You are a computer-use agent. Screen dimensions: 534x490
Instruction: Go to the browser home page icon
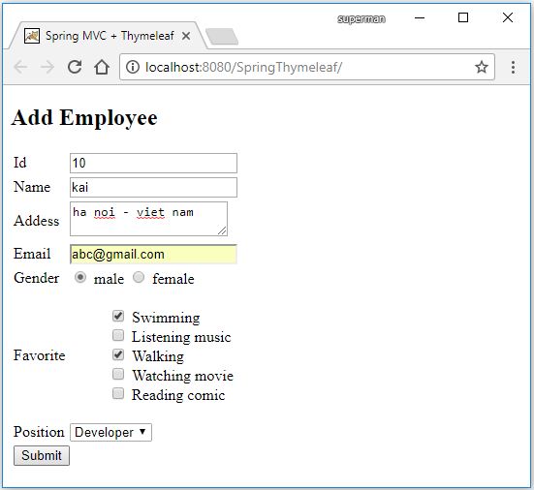pos(102,67)
